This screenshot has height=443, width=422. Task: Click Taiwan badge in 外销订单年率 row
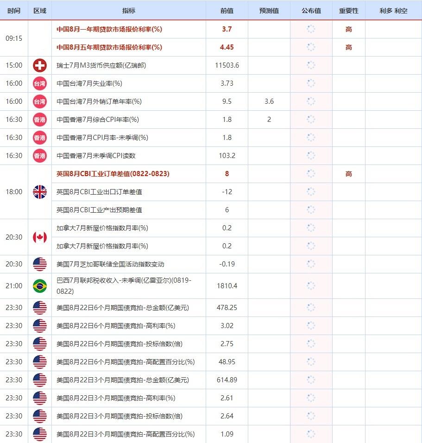pyautogui.click(x=40, y=101)
